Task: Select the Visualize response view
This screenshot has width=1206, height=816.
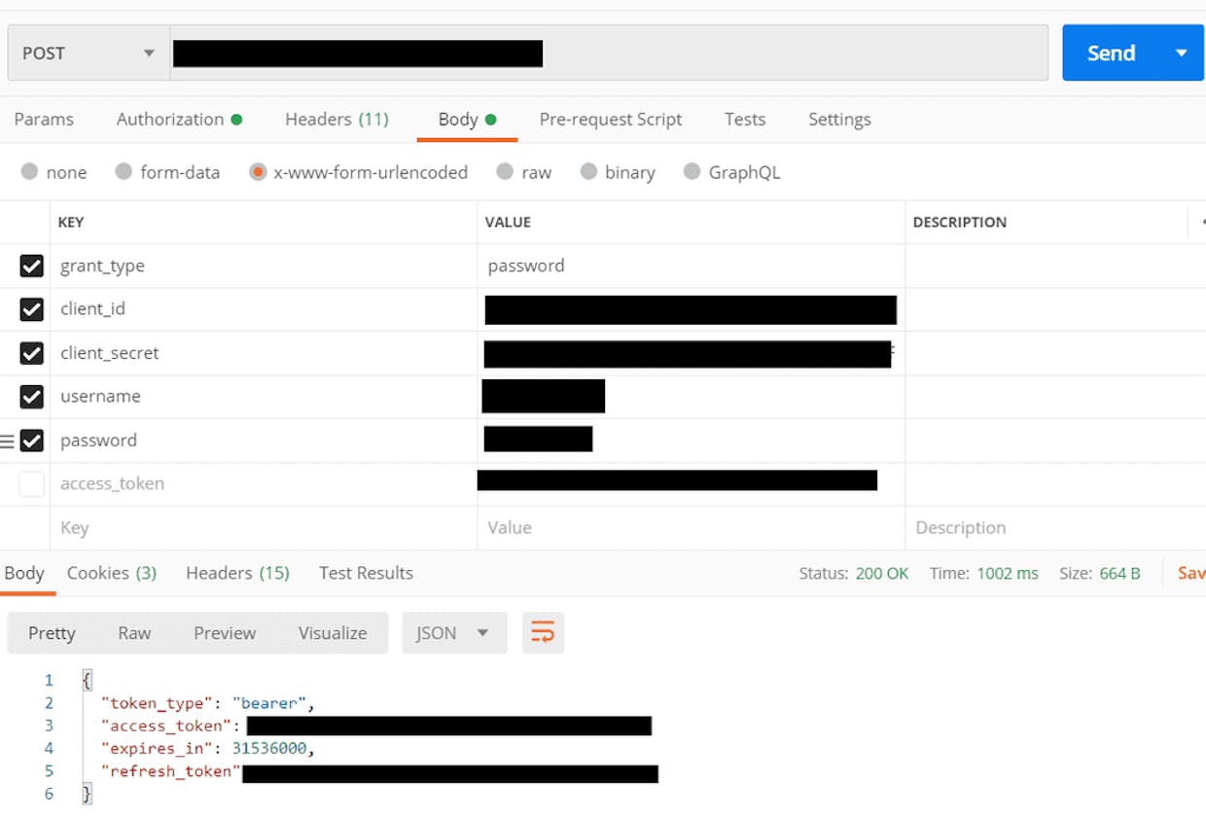Action: pos(333,633)
